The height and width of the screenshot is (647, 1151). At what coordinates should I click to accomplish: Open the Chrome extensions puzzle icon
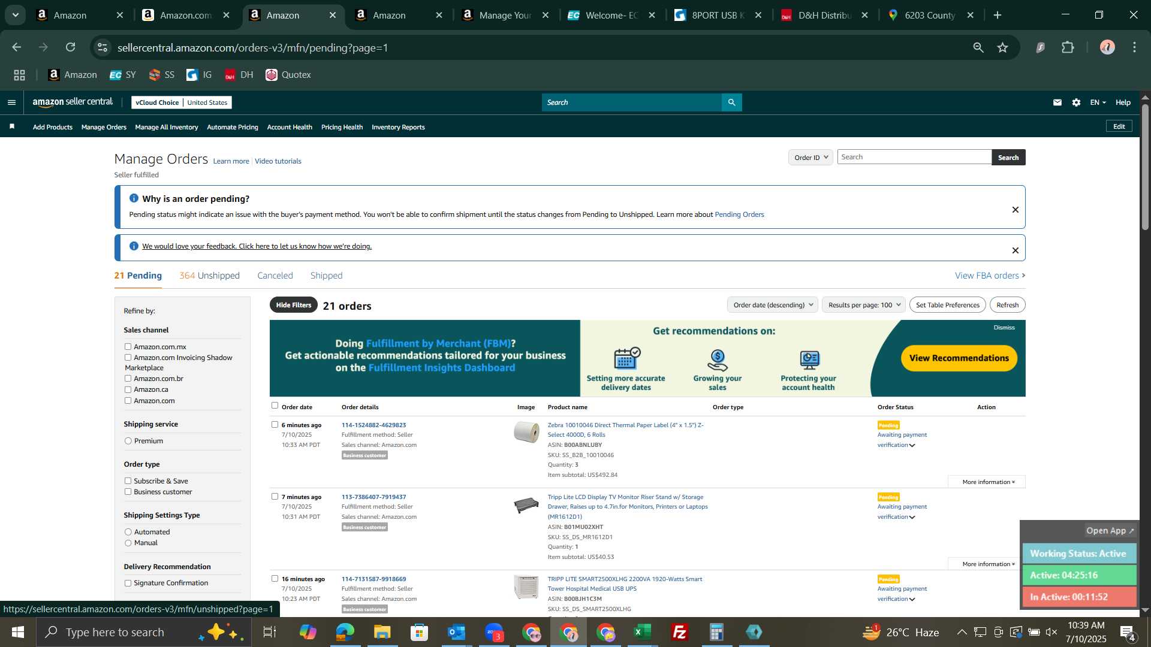click(1068, 47)
